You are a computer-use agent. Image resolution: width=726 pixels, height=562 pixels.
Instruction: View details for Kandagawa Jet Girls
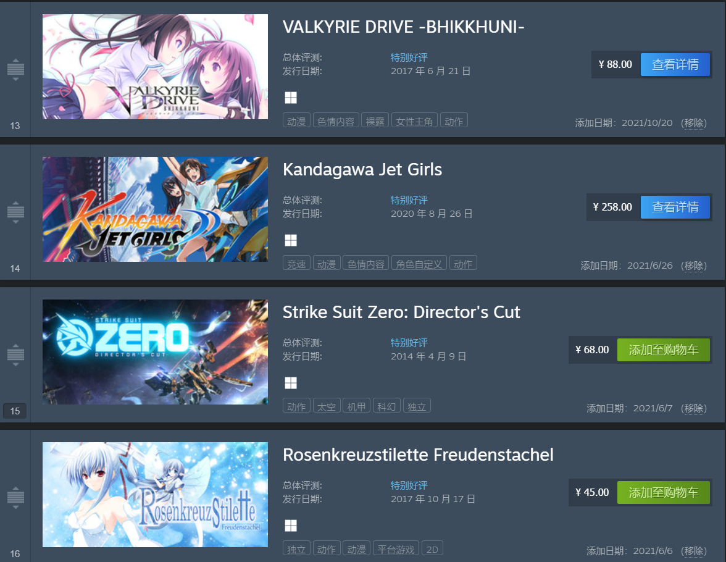[x=675, y=207]
